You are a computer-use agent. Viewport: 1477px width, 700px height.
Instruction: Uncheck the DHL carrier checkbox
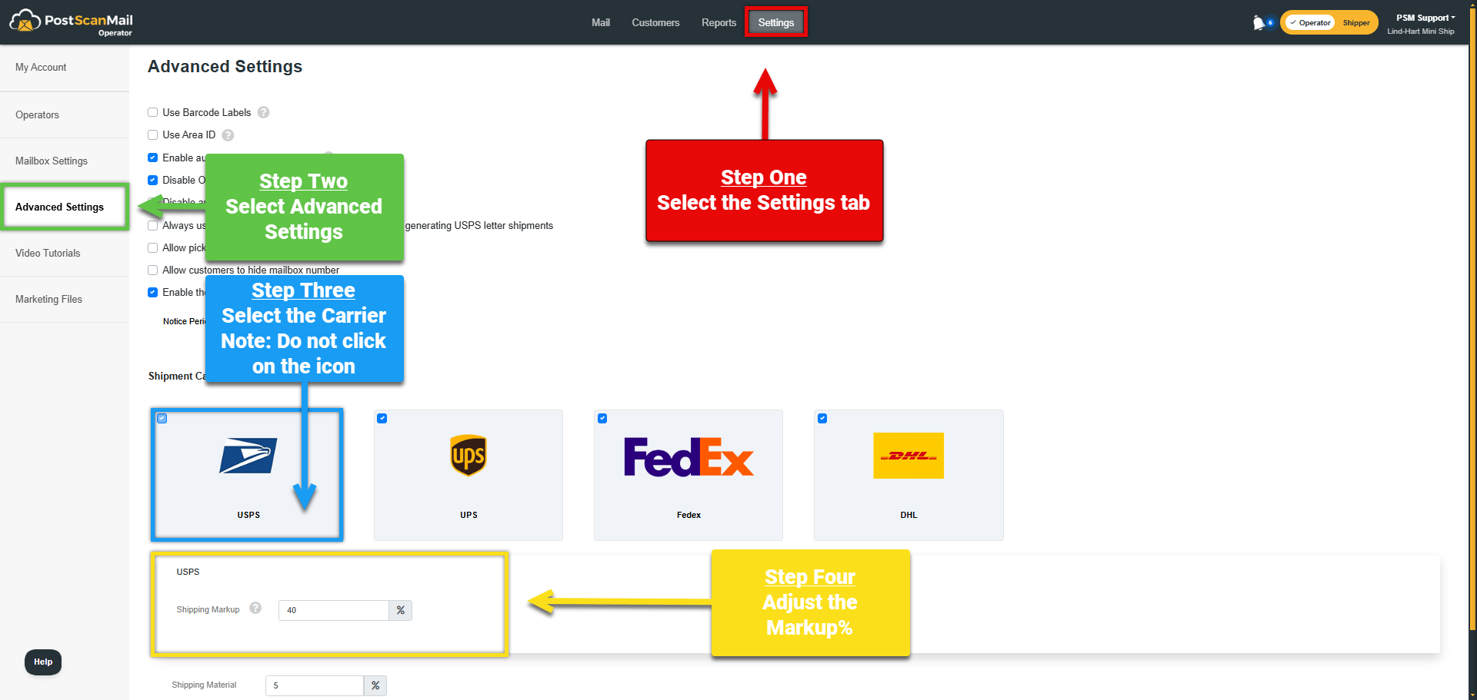pos(822,418)
